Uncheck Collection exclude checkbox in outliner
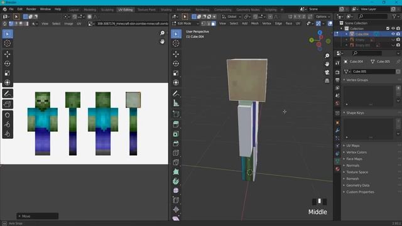 388,28
